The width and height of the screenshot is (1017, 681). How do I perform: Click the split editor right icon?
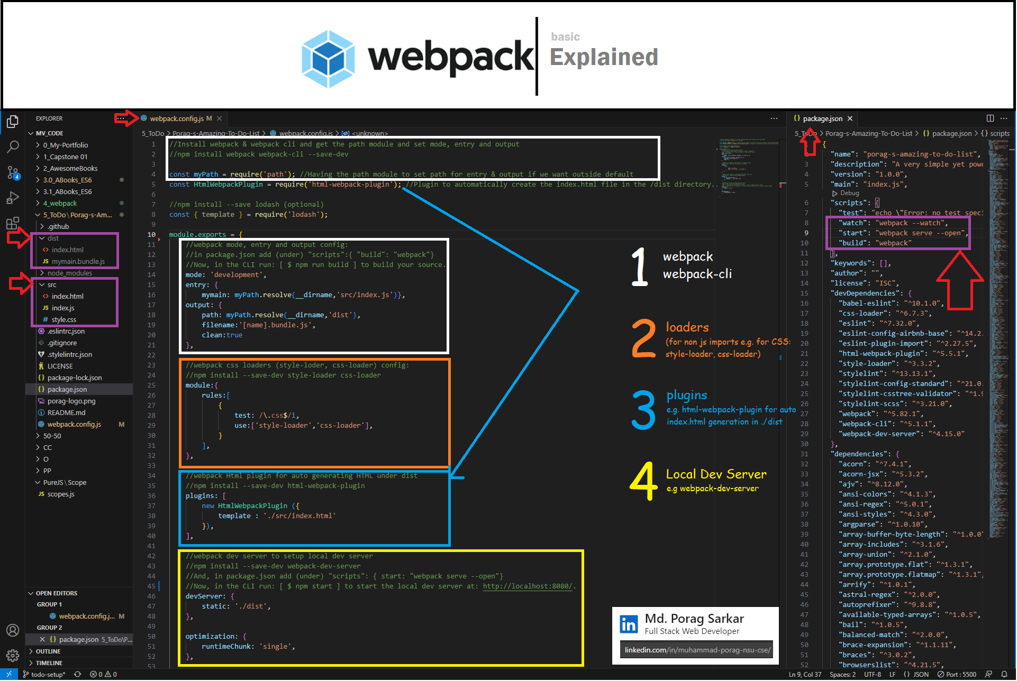[x=990, y=118]
